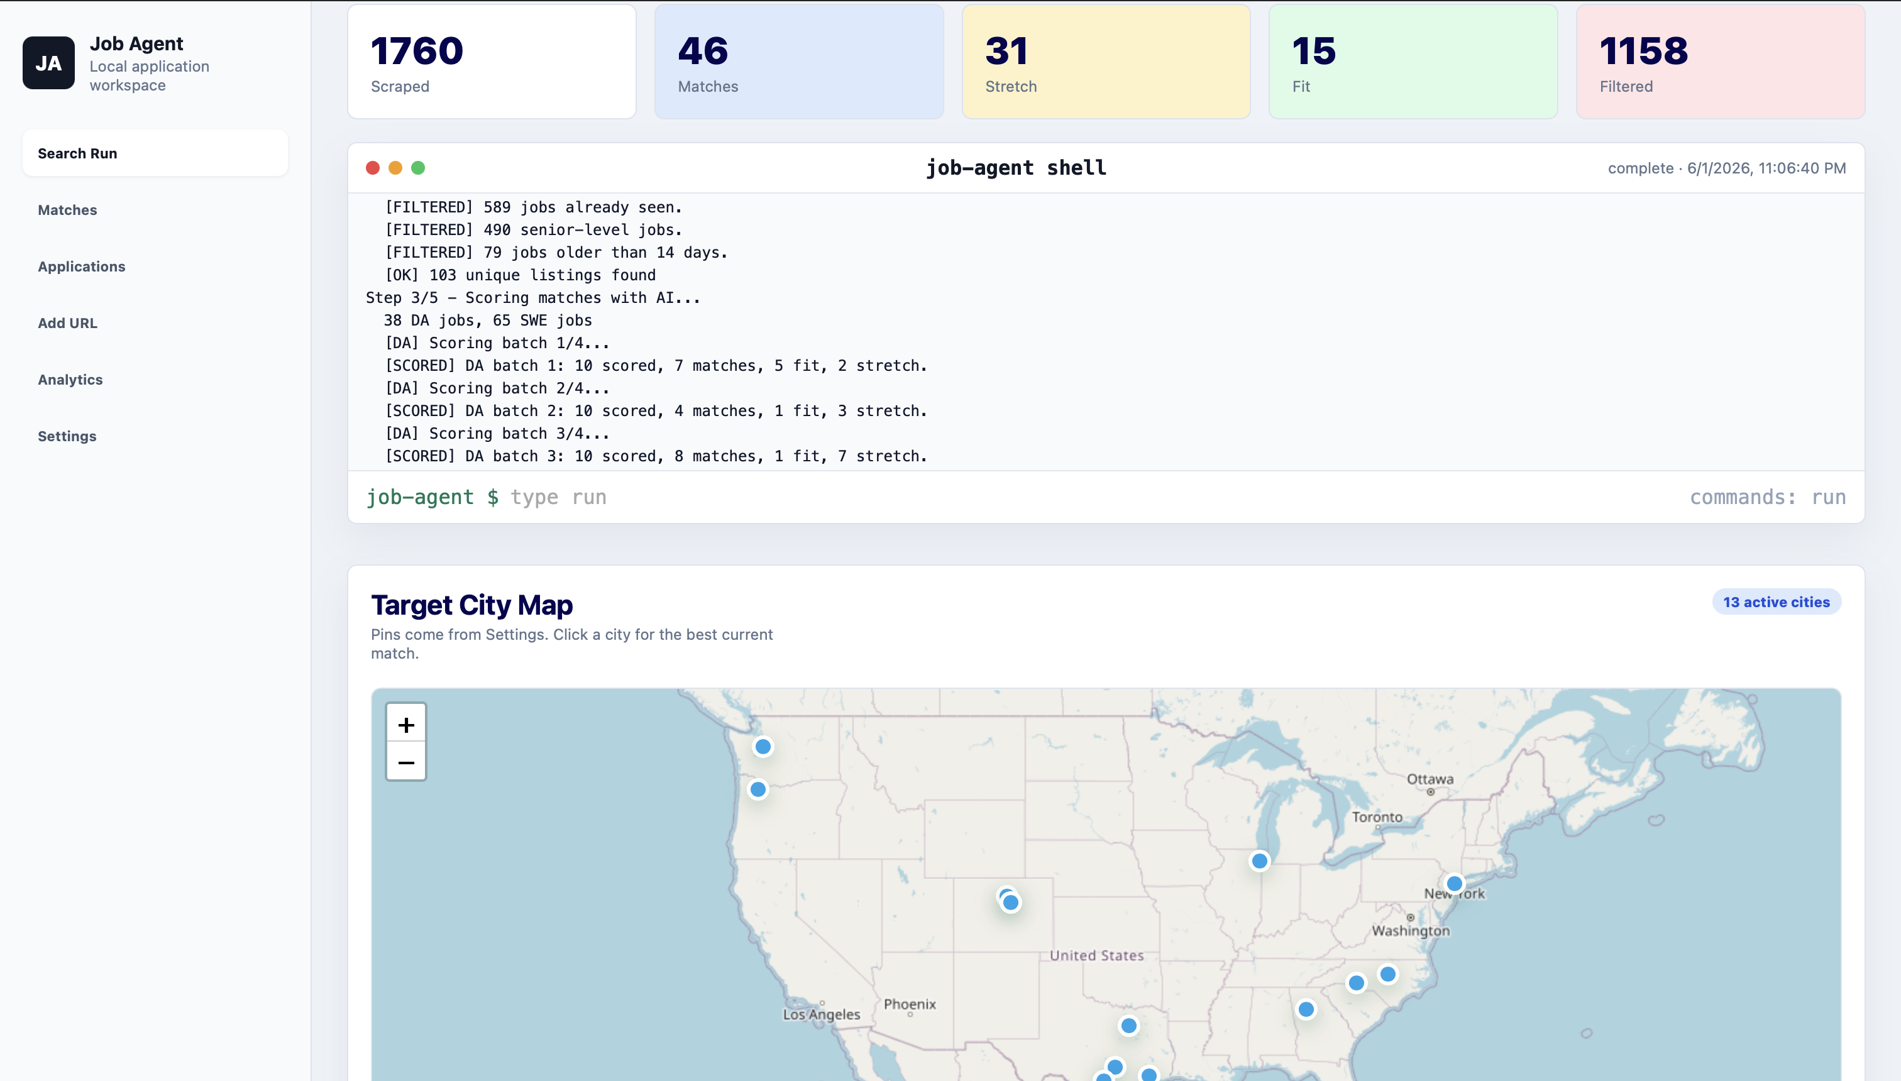
Task: Click the '[SCORED] DA batch 3' log line
Action: point(656,457)
